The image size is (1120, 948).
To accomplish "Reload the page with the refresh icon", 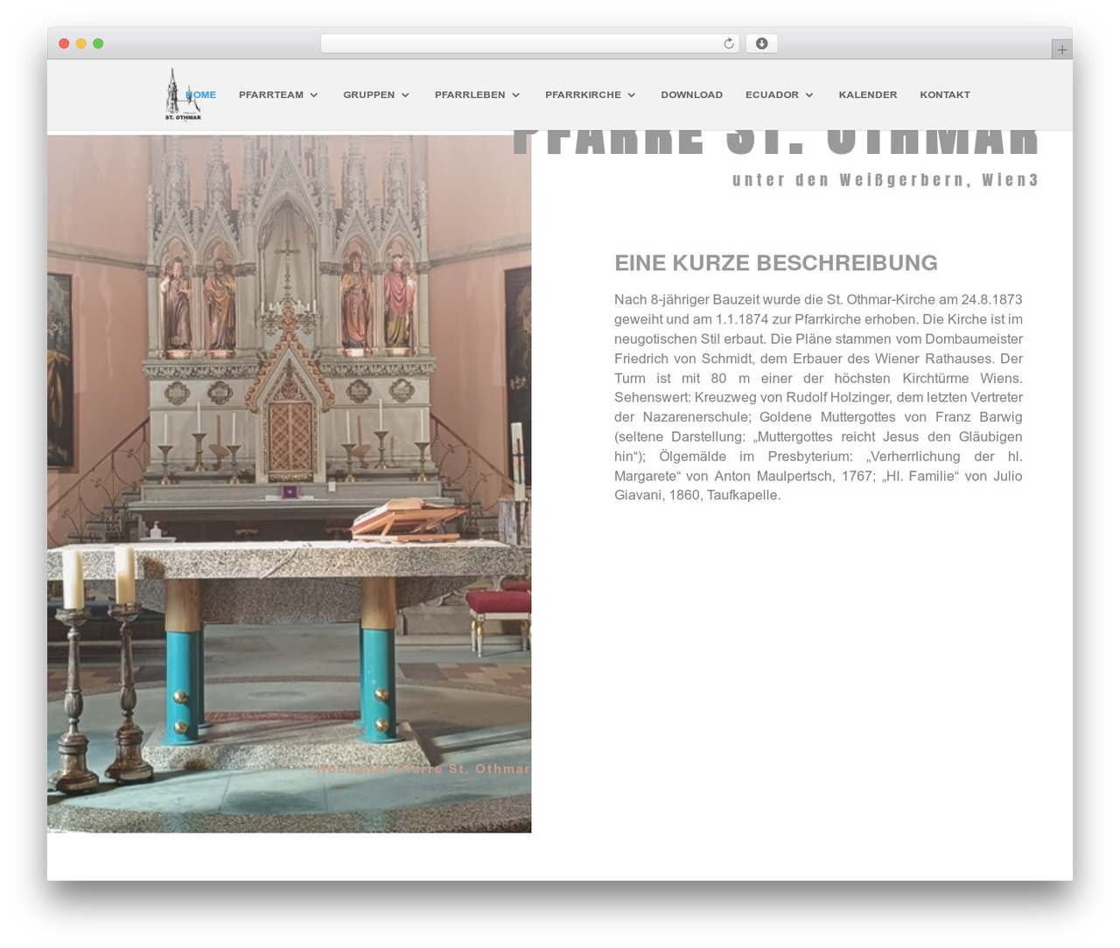I will (729, 44).
